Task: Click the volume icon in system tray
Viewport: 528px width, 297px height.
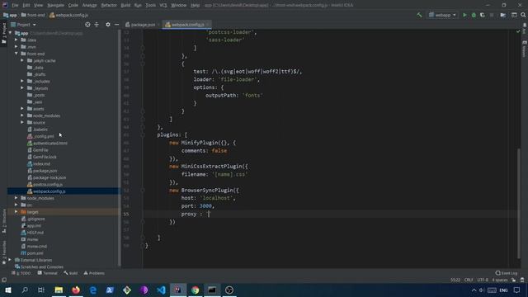Action: (482, 290)
